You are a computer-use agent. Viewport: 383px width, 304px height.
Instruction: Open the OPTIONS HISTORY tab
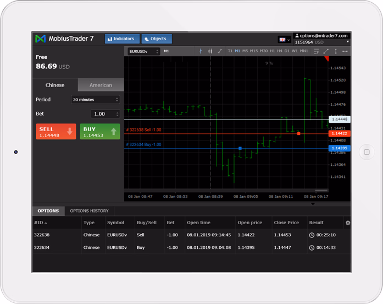(x=89, y=211)
